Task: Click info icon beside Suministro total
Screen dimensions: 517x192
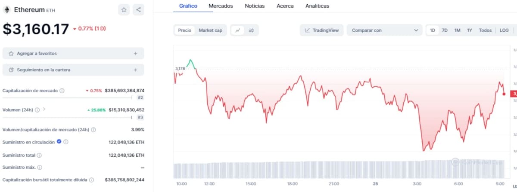Action: pyautogui.click(x=39, y=155)
